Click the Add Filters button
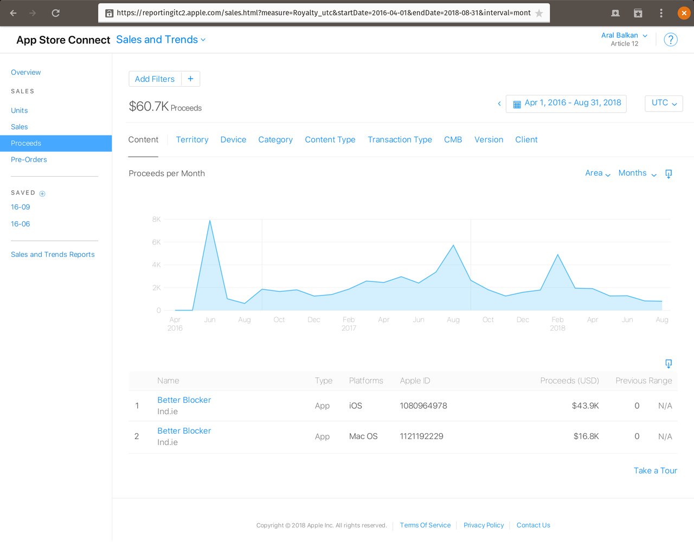This screenshot has width=694, height=547. tap(155, 79)
